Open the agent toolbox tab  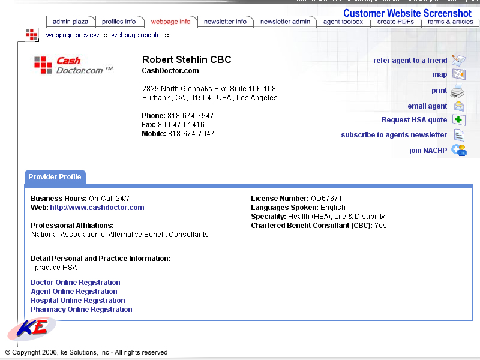[x=343, y=22]
